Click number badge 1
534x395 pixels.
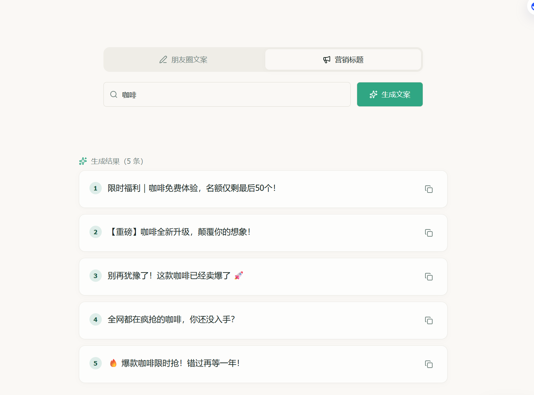tap(96, 188)
